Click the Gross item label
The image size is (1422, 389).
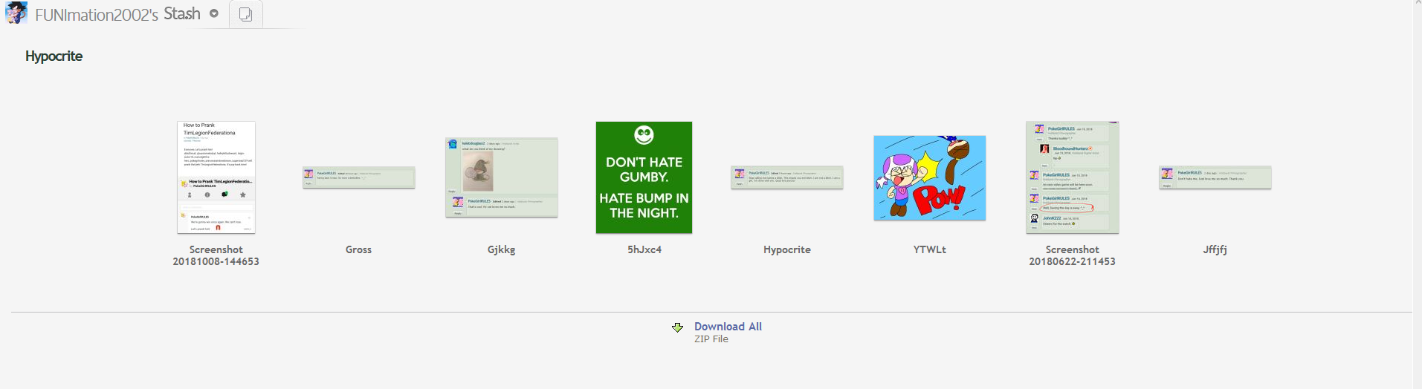[358, 249]
